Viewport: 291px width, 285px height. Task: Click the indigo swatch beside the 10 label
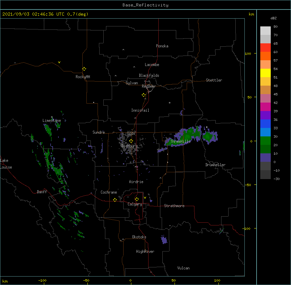coord(265,158)
